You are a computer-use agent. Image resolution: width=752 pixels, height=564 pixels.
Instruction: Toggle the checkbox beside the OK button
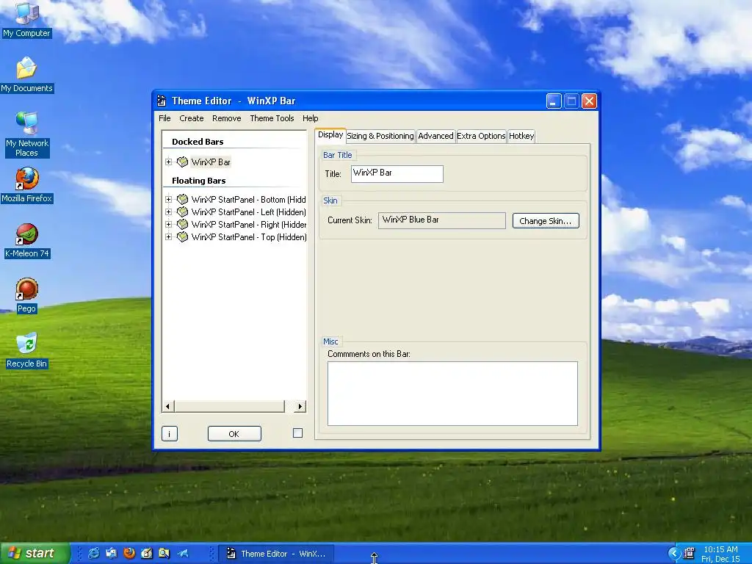pyautogui.click(x=298, y=433)
